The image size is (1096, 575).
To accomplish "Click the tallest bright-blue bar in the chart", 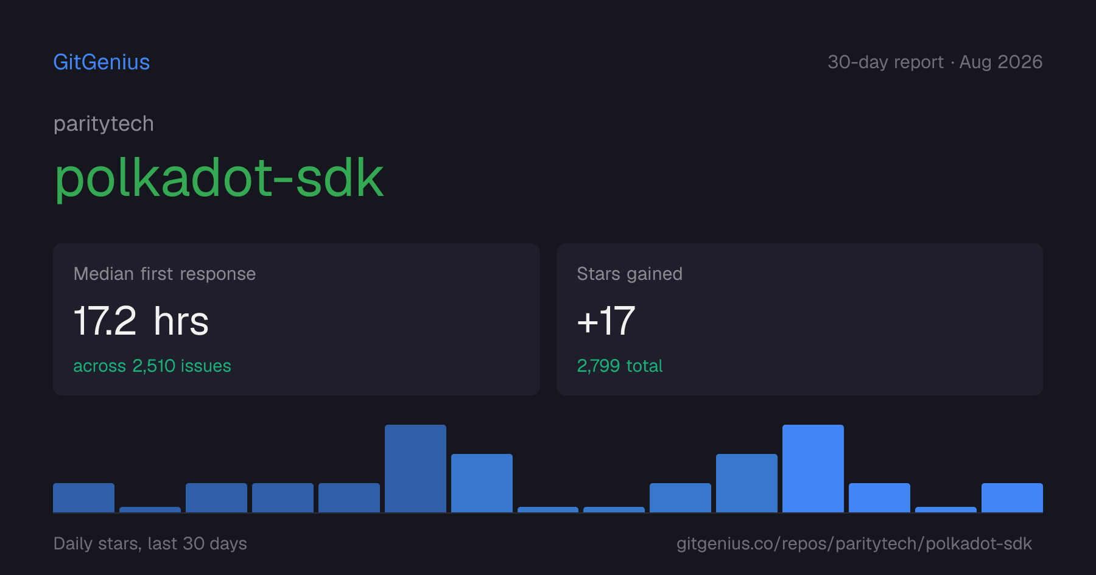I will [813, 469].
